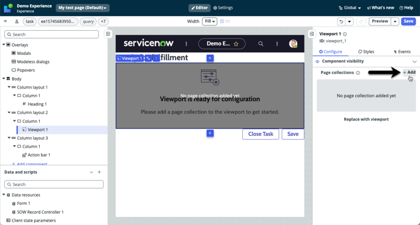Image resolution: width=420 pixels, height=225 pixels.
Task: Click the undo icon
Action: pos(341,21)
